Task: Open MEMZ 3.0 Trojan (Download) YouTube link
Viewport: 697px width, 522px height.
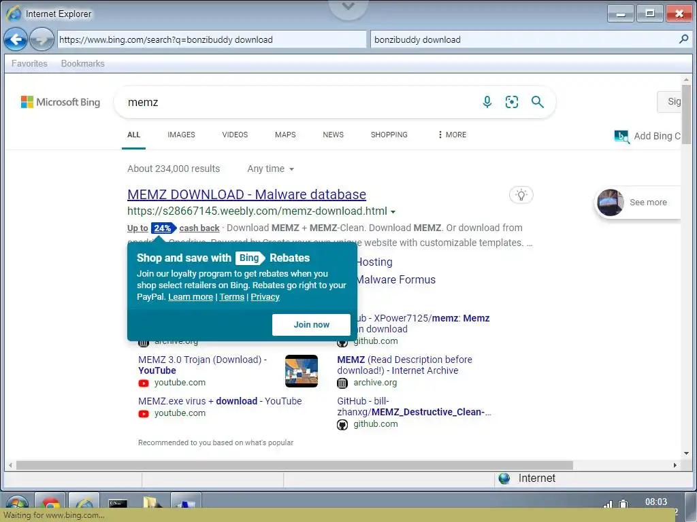Action: point(202,365)
